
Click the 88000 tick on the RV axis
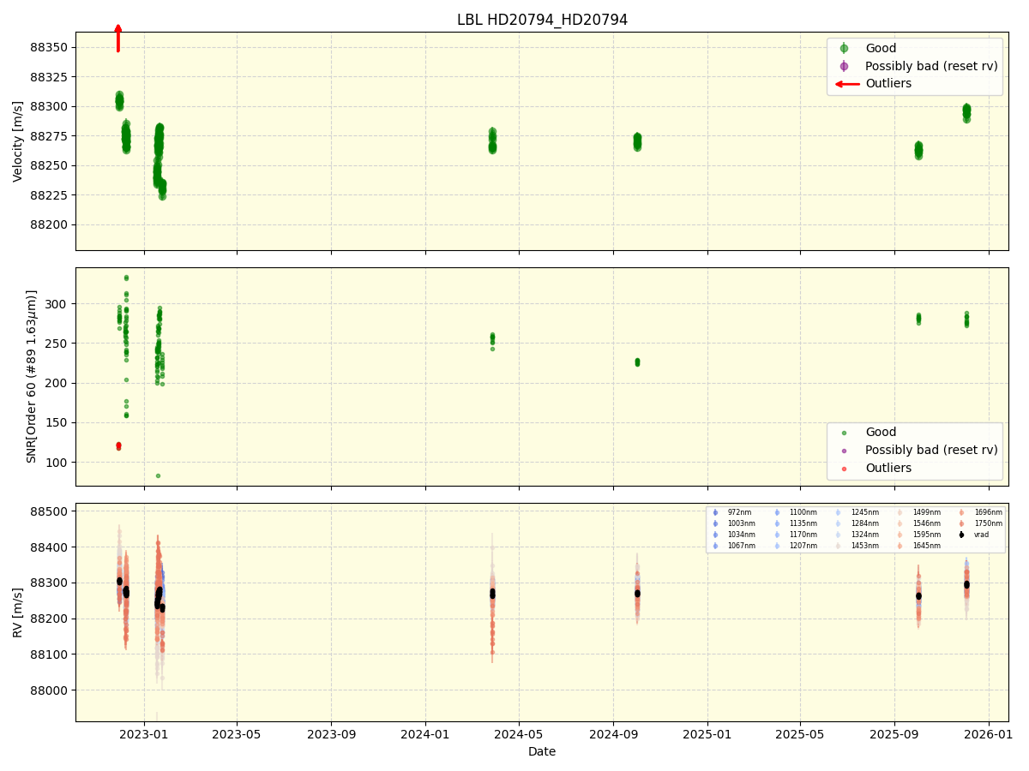pos(49,690)
